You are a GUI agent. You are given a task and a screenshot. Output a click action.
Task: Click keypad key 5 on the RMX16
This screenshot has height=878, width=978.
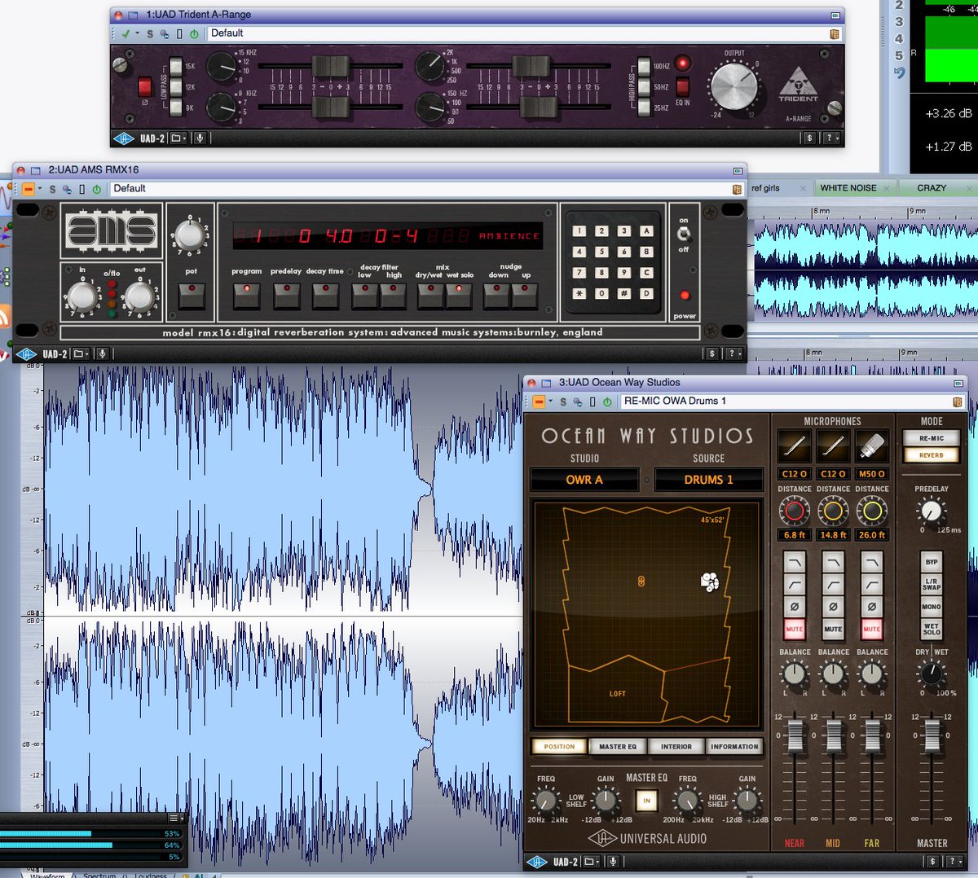pos(601,252)
